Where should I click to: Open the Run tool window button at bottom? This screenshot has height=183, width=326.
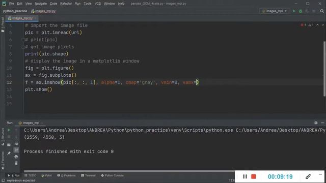14,175
